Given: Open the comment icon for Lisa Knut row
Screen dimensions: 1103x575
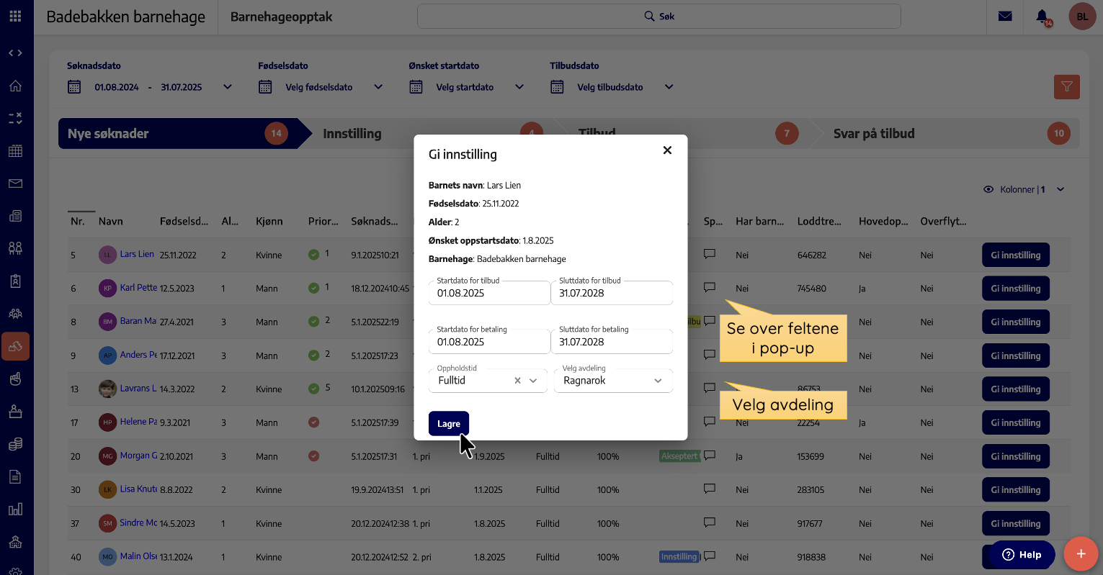Looking at the screenshot, I should [x=710, y=489].
